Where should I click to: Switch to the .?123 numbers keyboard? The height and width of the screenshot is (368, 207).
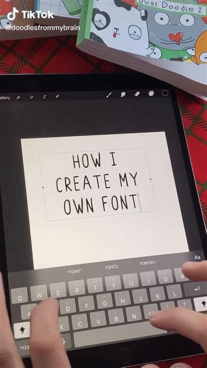click(x=24, y=347)
